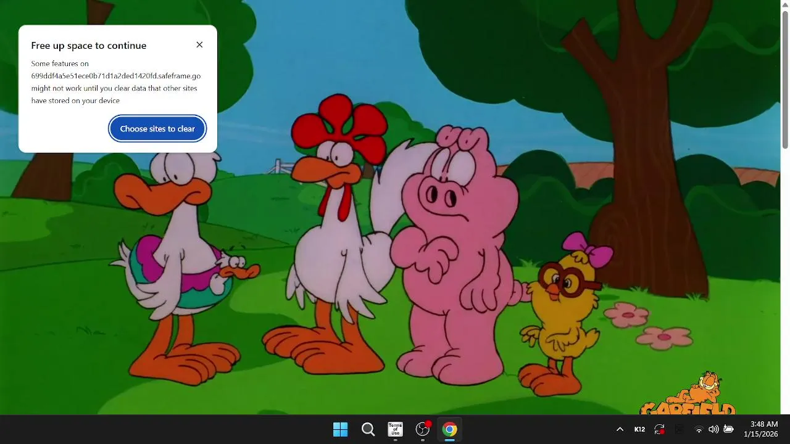Screen dimensions: 790x444
Task: Click the page's vertical scrollbar thumb
Action: click(x=785, y=80)
